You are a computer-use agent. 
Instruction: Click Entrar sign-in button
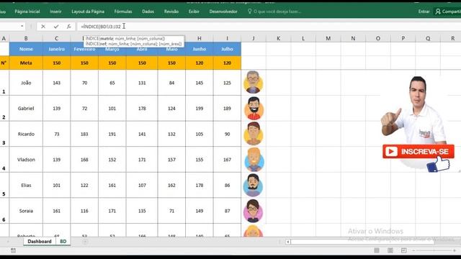(424, 12)
